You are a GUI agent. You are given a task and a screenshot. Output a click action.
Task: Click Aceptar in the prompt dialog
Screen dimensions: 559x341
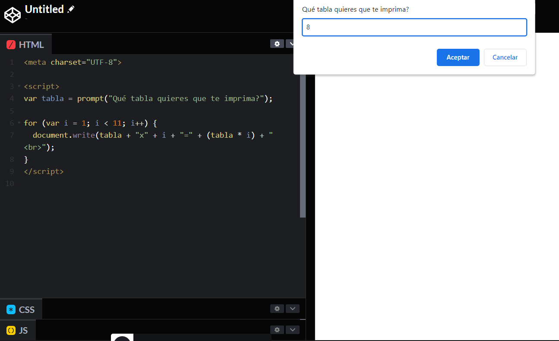pyautogui.click(x=458, y=57)
